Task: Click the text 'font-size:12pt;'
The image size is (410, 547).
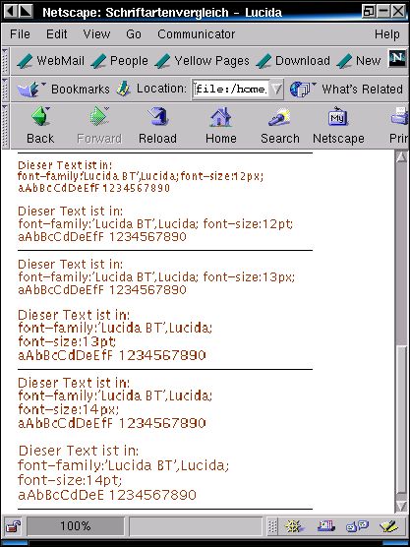Action: pyautogui.click(x=248, y=223)
